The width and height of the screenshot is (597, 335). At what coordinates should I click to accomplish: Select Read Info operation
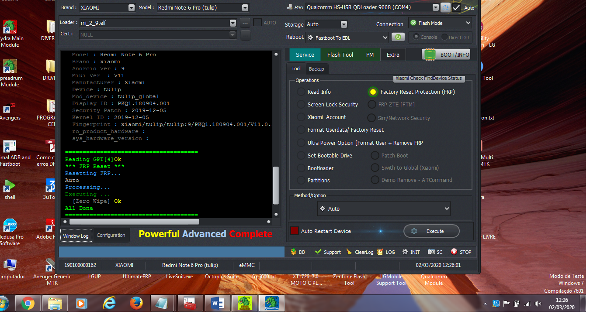pos(301,92)
